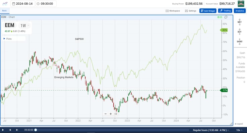Skip forward with the step-next icon
247x133 pixels.
(17, 130)
